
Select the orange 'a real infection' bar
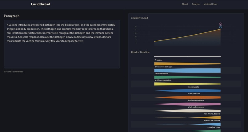click(x=187, y=97)
